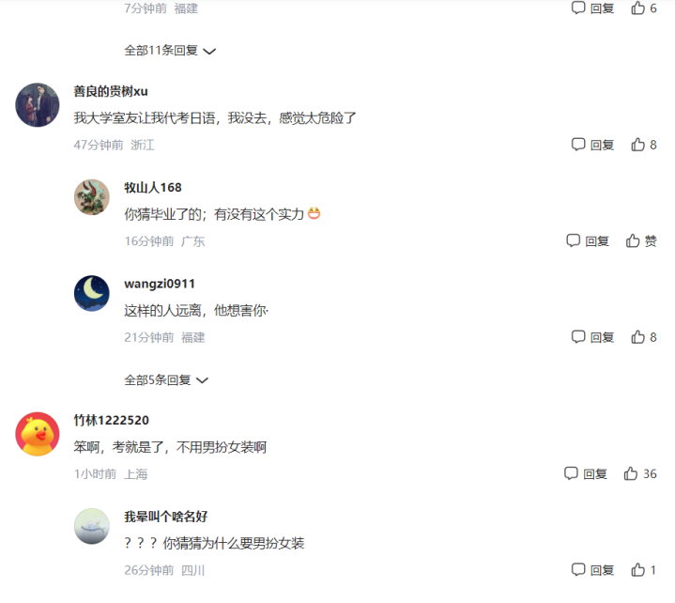
Task: Like 竹林1222520's comment with 36 likes
Action: point(640,473)
